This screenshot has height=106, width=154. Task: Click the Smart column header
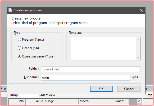coord(119,101)
